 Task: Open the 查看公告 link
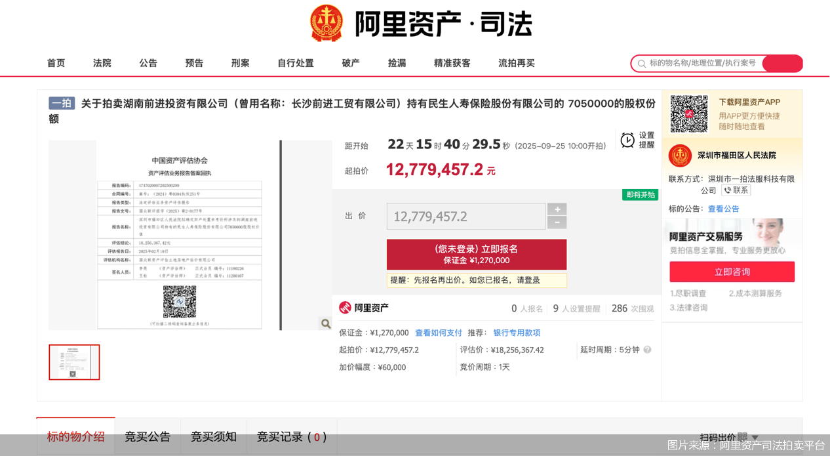click(724, 209)
